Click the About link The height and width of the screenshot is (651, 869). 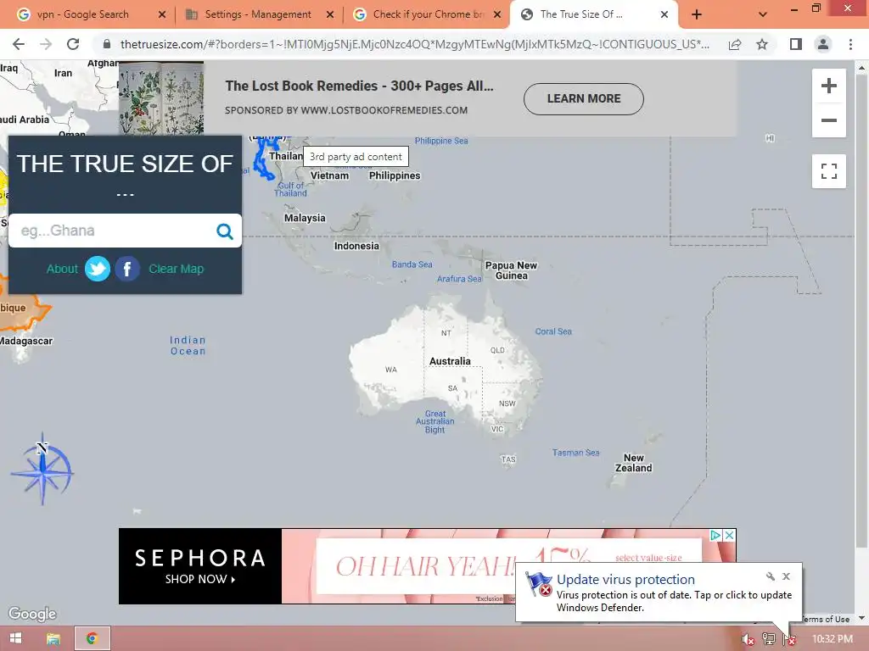tap(62, 269)
